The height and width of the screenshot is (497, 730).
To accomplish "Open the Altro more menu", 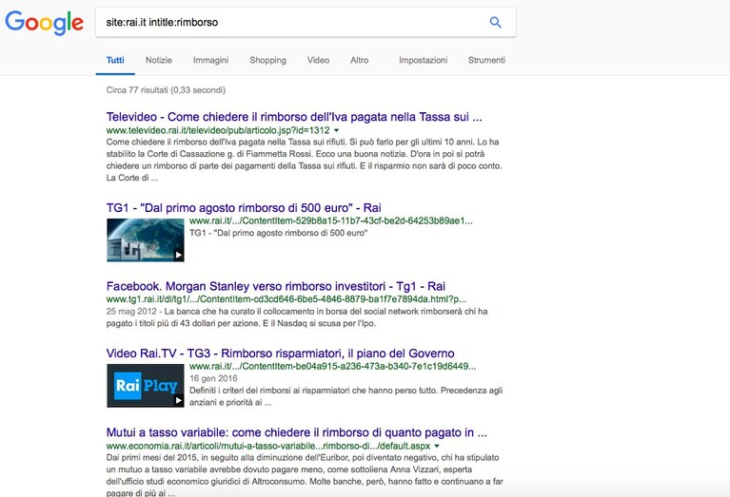I will click(x=360, y=60).
